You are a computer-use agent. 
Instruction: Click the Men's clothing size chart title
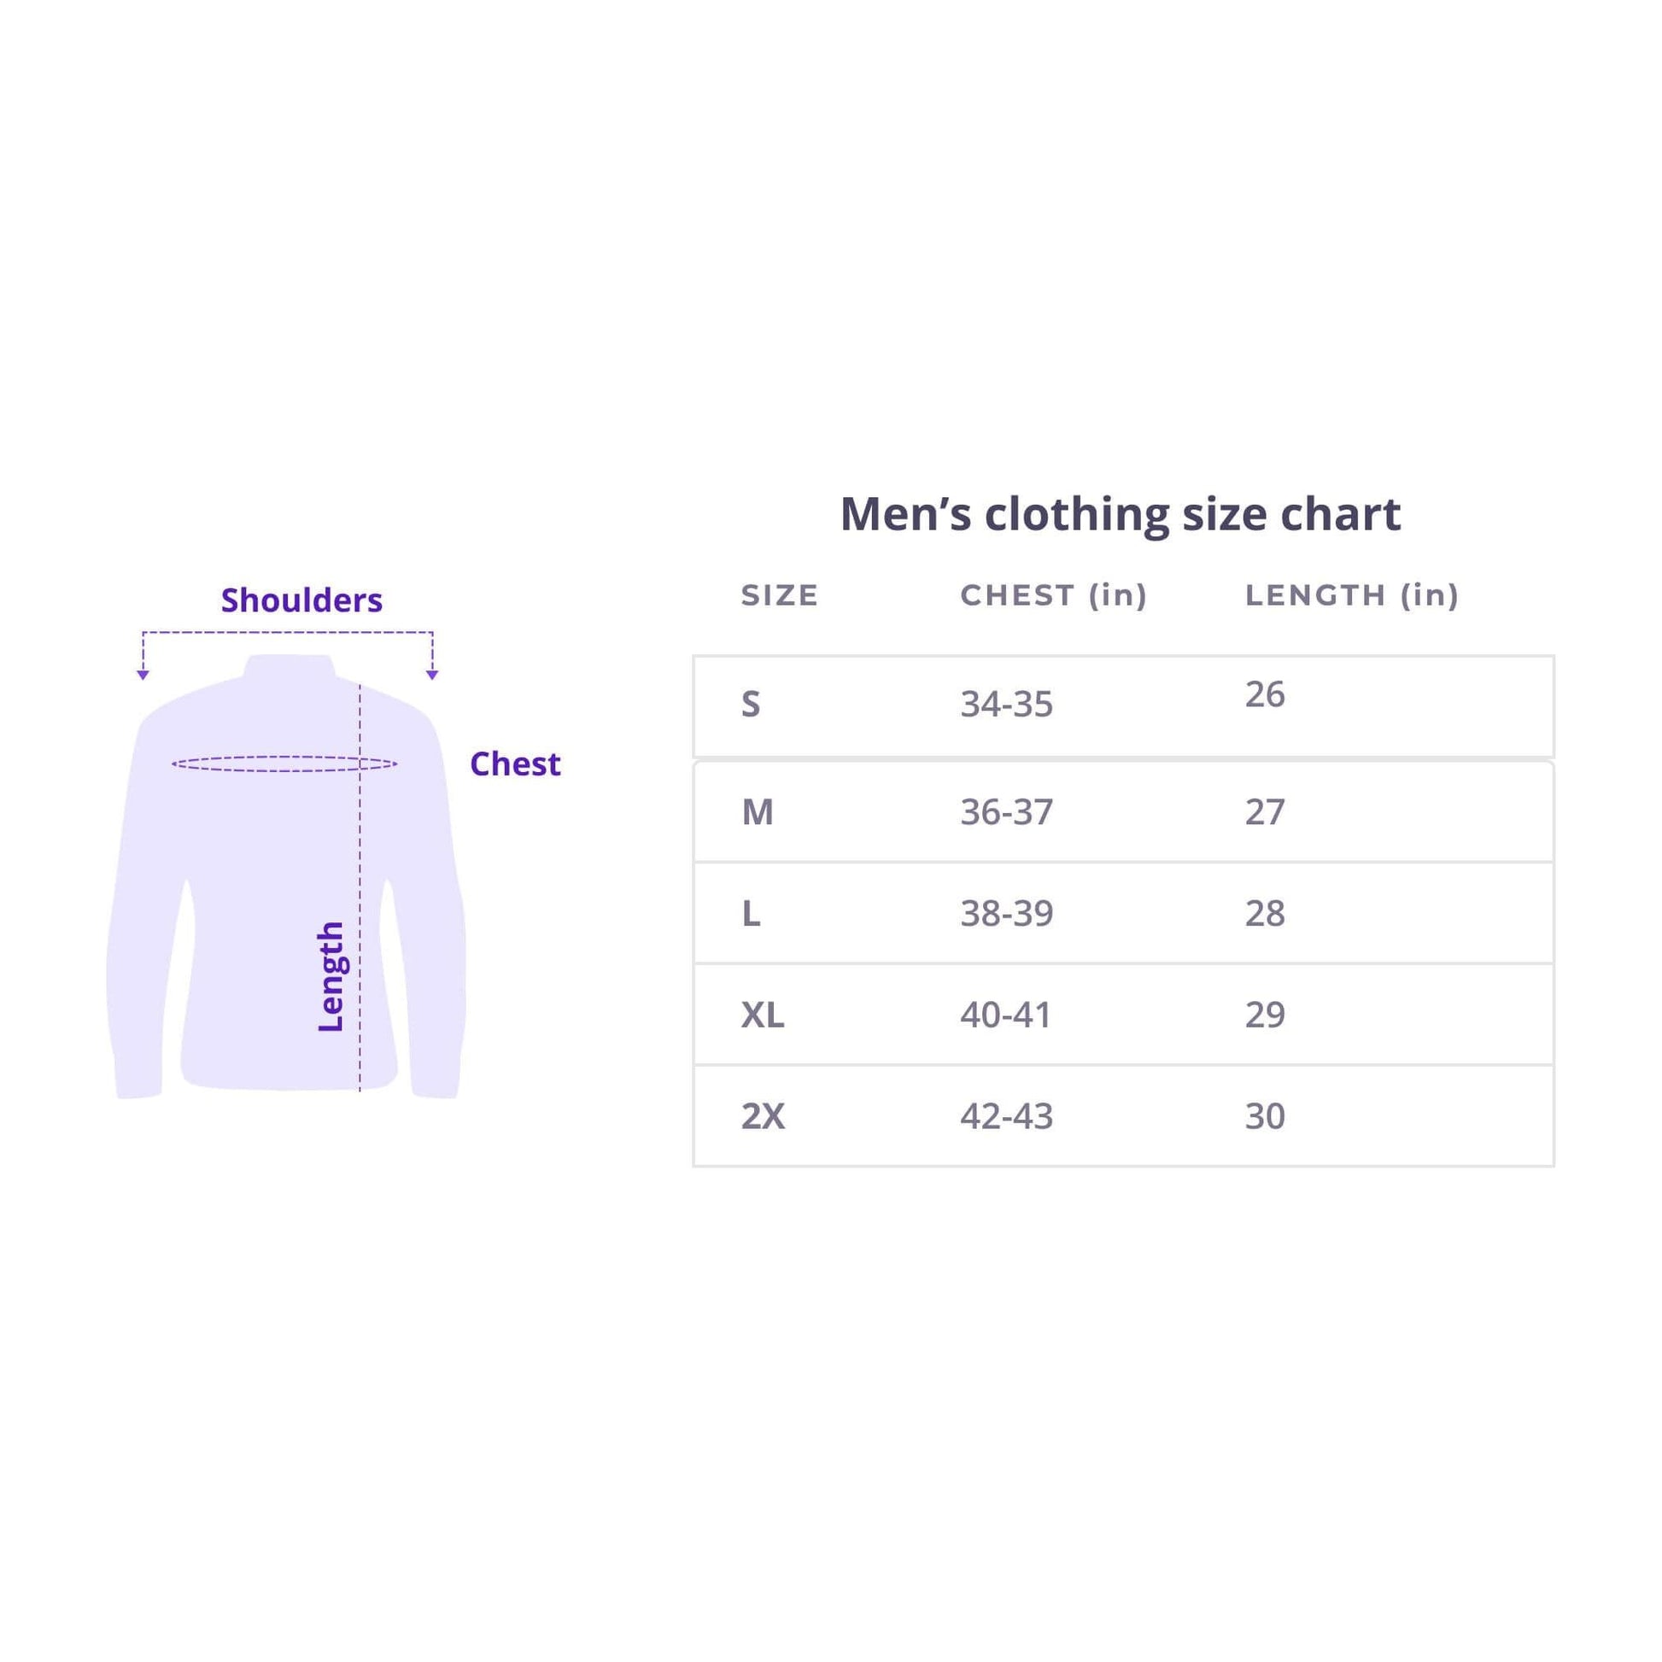(1120, 514)
